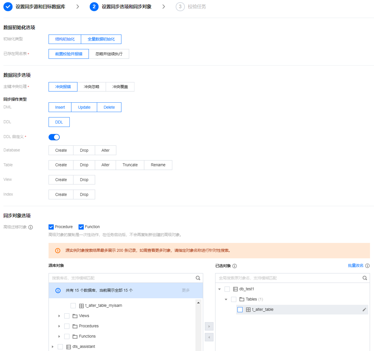Screen dimensions: 374x351
Task: Check the t_alter_table checkbox
Action: tap(240, 310)
